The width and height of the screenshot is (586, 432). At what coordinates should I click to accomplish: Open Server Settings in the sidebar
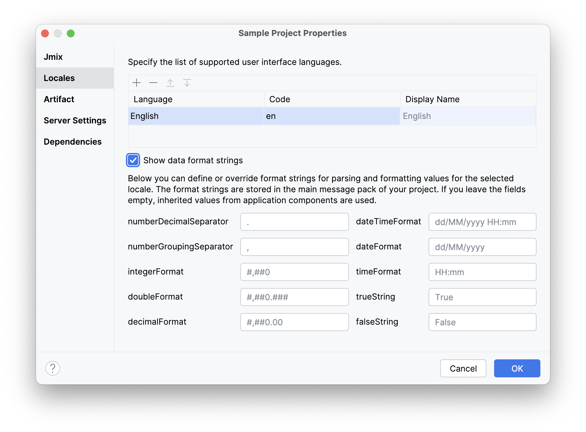[75, 121]
